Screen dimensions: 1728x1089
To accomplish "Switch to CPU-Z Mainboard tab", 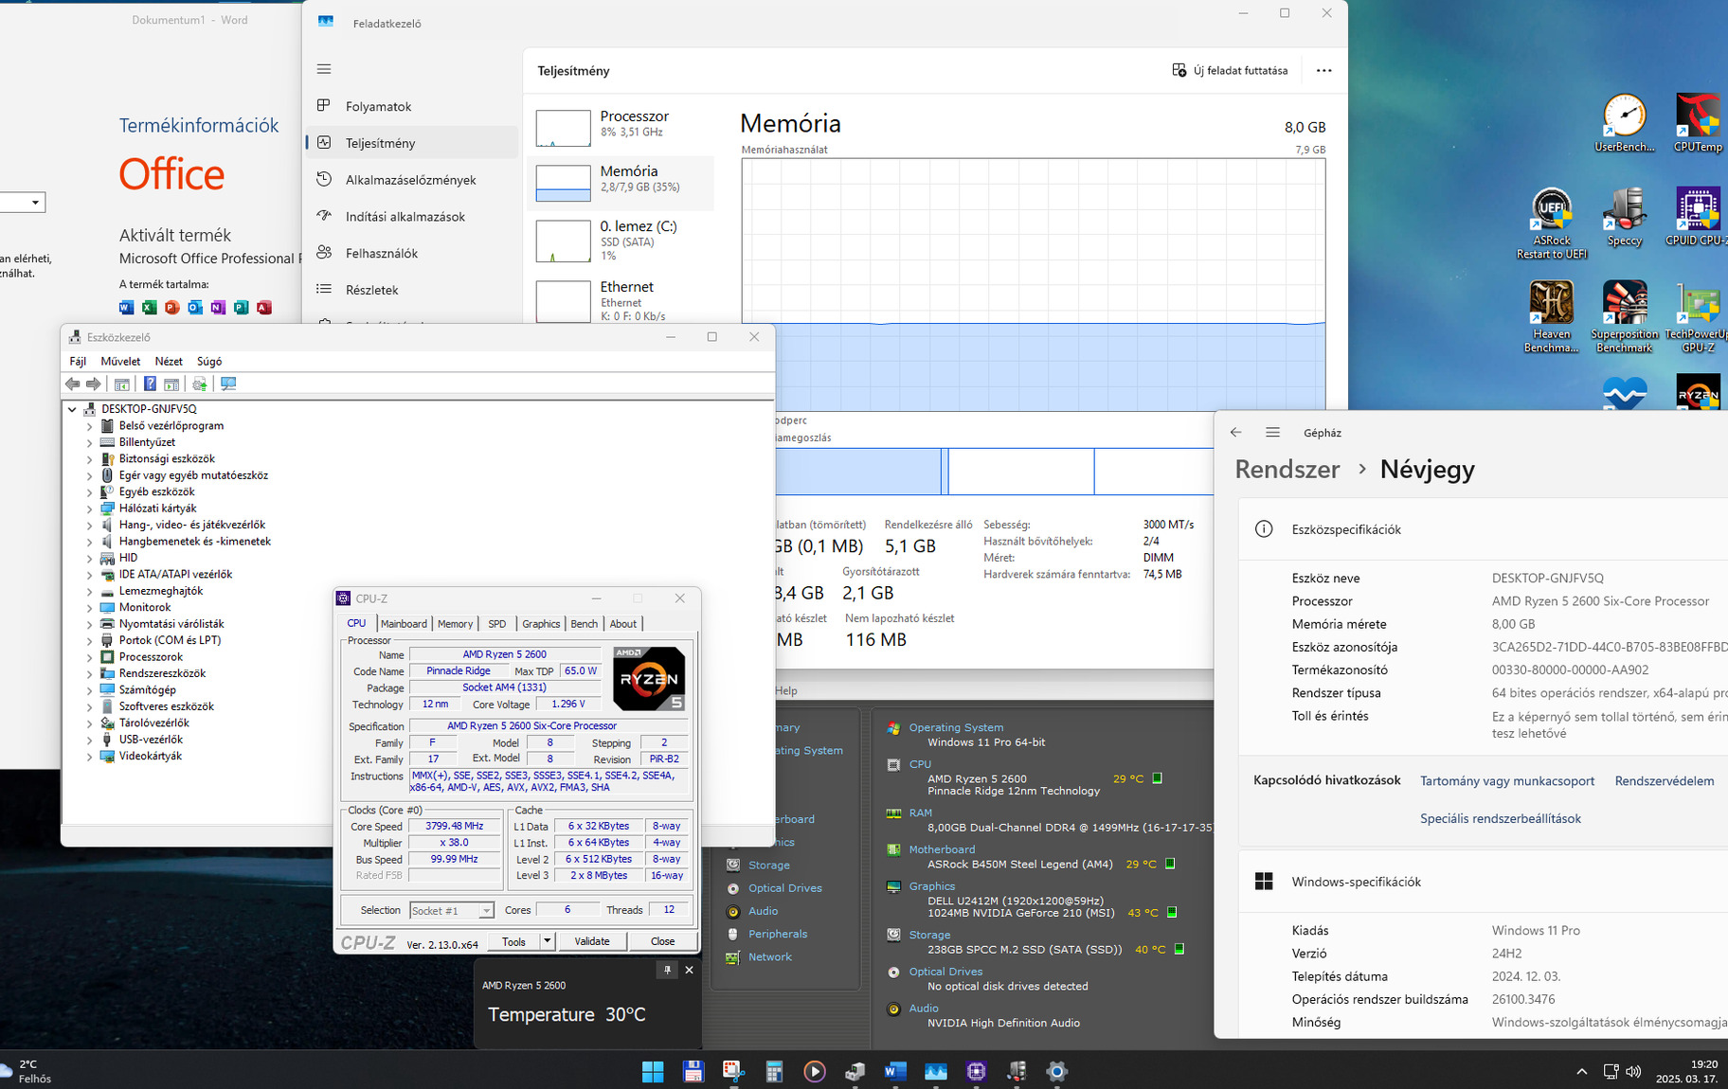I will (404, 624).
